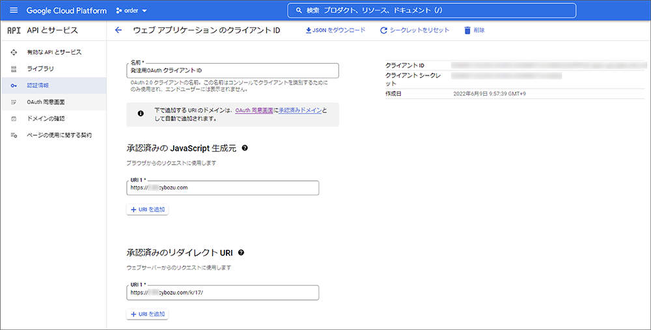Click help icon beside リダイレクト URI heading

point(242,253)
